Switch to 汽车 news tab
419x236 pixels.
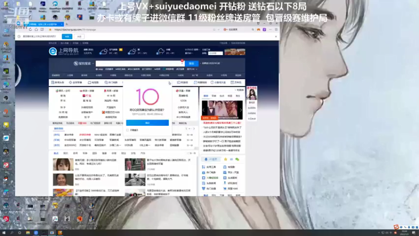tap(142, 153)
